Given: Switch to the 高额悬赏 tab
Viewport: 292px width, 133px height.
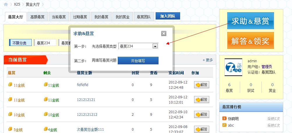Looking at the screenshot, I should pos(37,17).
